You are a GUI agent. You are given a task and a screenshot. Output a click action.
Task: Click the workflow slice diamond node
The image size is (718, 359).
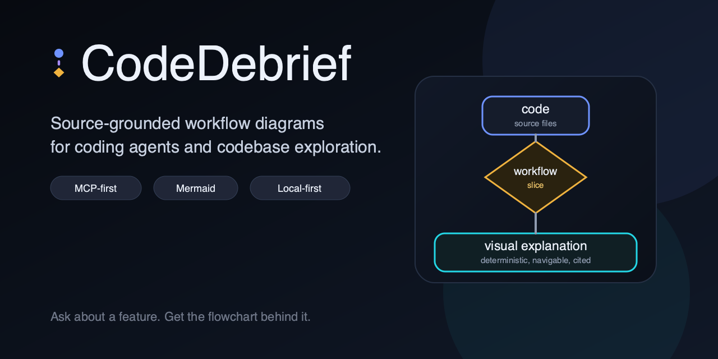(x=536, y=177)
